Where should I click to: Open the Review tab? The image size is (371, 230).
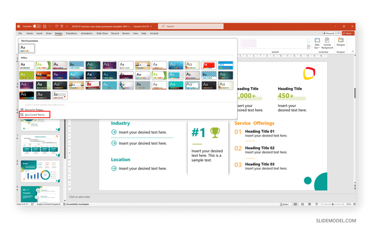coord(126,33)
